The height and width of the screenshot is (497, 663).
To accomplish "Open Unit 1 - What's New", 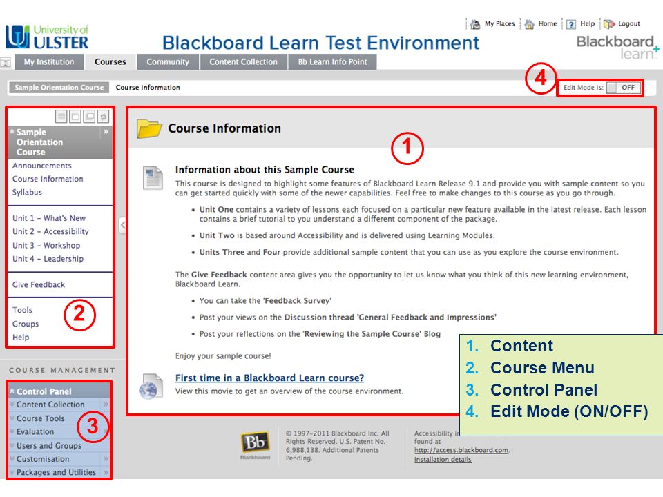I will [49, 218].
